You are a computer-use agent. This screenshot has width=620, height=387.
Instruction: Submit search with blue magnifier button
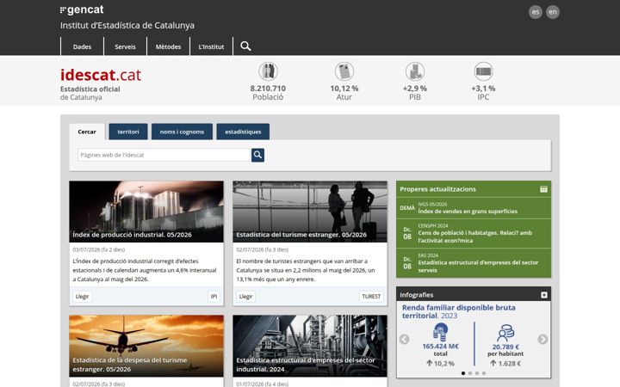[x=257, y=155]
